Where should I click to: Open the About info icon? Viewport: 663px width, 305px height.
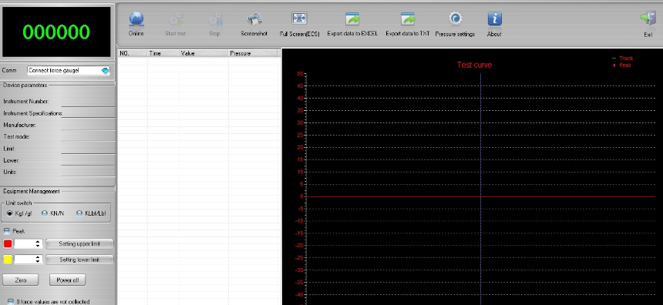494,19
